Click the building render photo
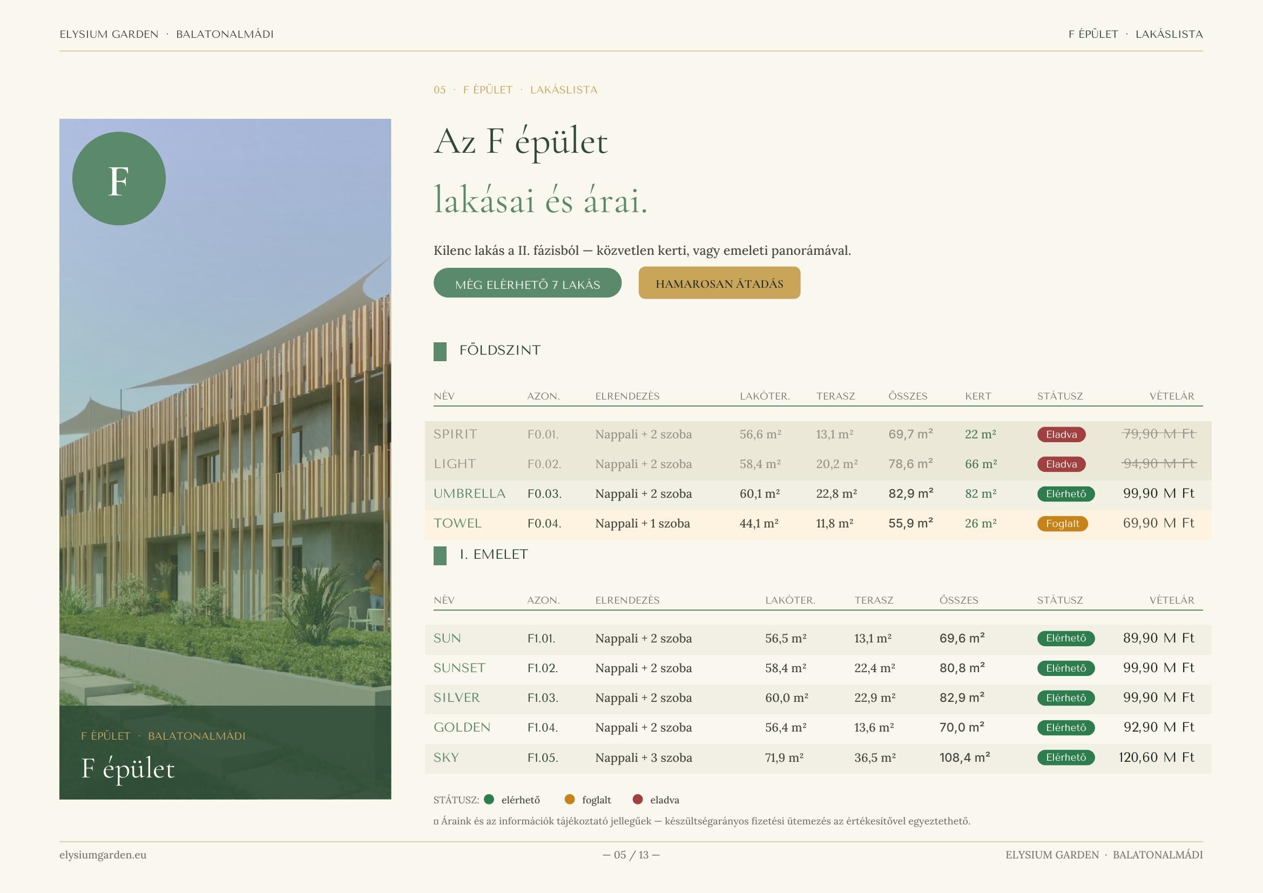1263x893 pixels. [x=225, y=458]
